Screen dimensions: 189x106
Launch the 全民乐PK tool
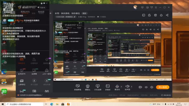click(22, 72)
